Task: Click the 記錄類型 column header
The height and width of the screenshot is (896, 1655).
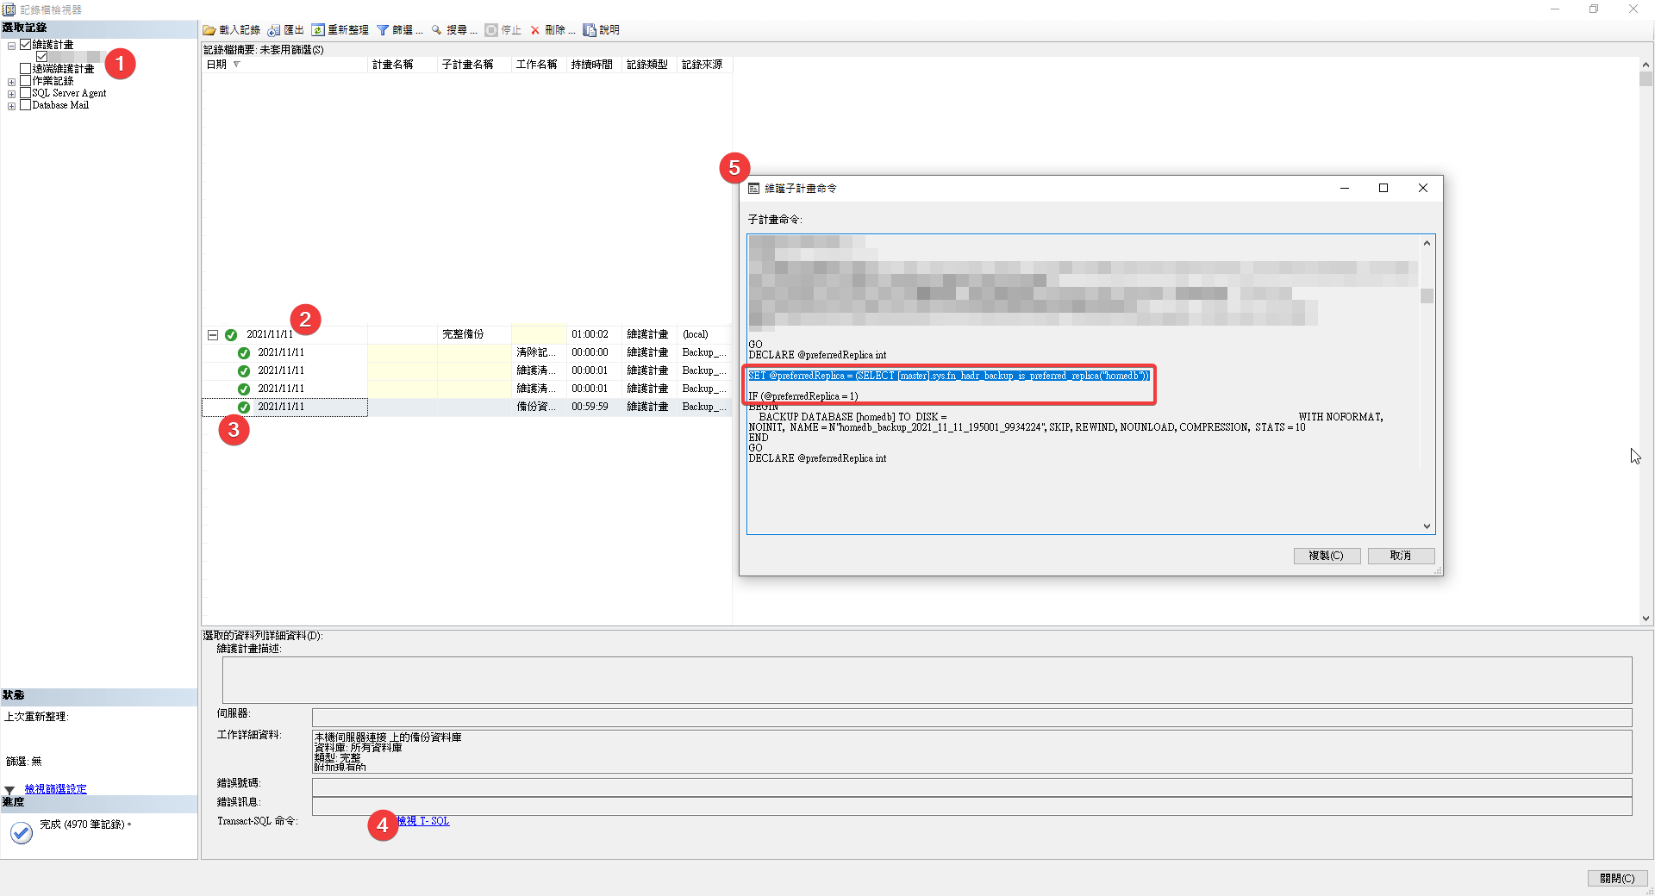Action: coord(646,65)
